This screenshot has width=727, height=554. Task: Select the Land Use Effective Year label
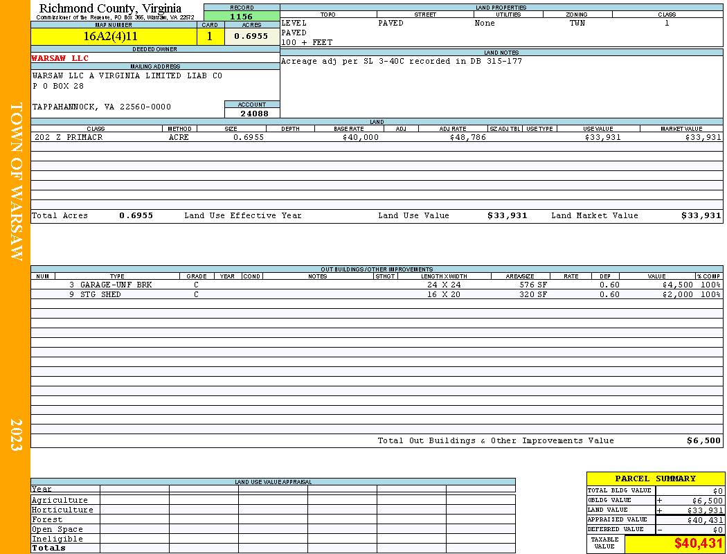[x=243, y=215]
